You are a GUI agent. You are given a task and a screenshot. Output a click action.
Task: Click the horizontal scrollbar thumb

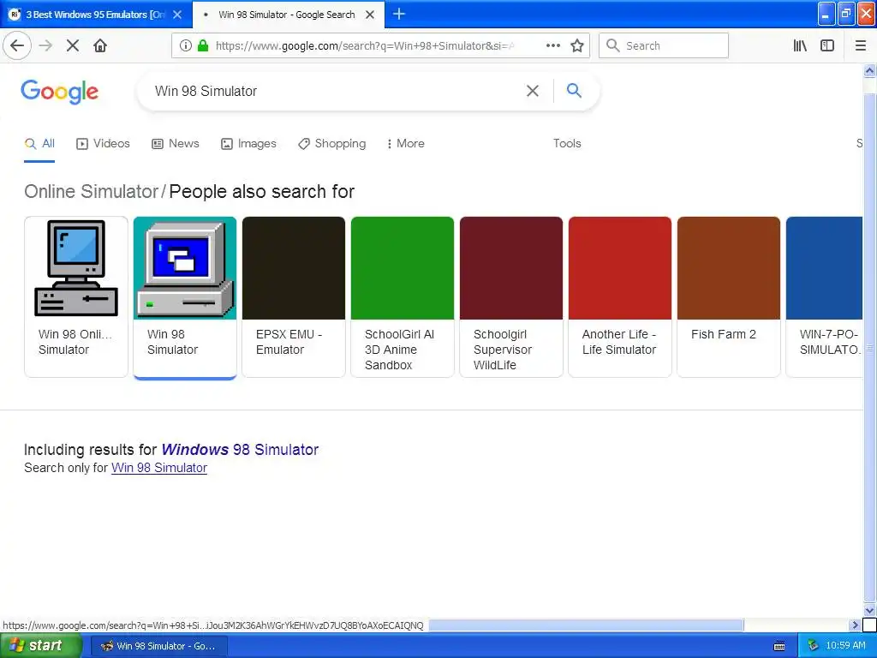586,625
